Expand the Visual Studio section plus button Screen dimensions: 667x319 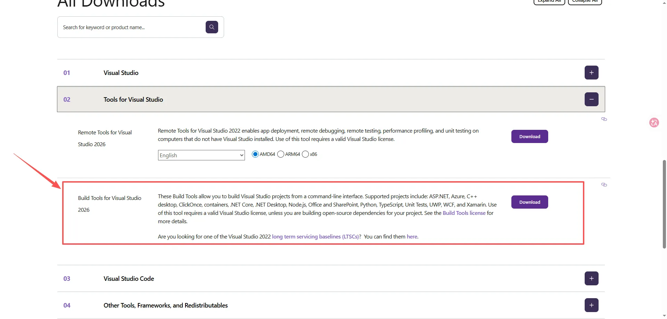tap(591, 73)
